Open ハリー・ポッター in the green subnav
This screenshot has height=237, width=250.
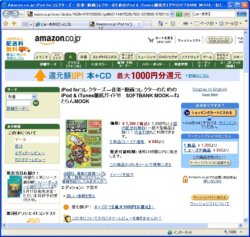pos(153,64)
